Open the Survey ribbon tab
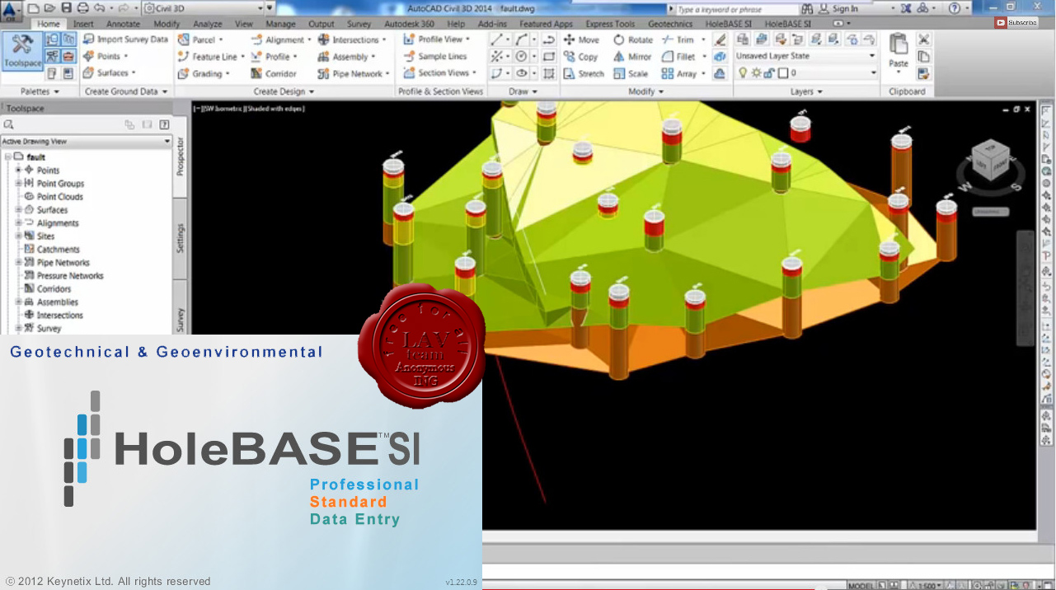The height and width of the screenshot is (590, 1056). click(359, 24)
